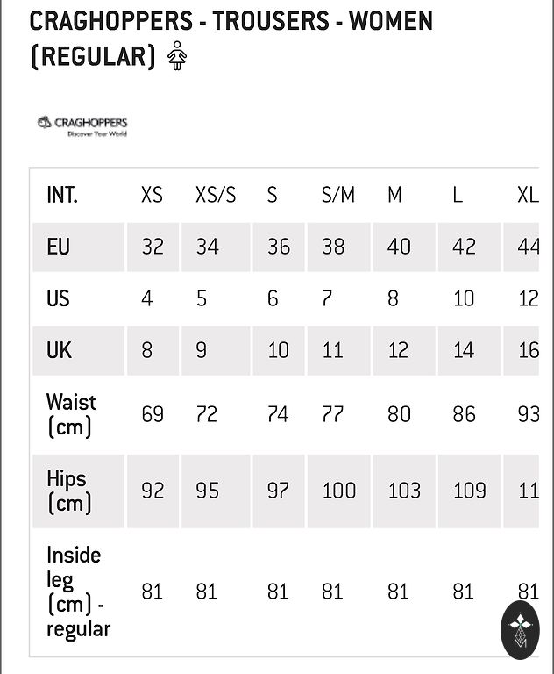Click the woman figure icon beside the title
The image size is (554, 674).
(177, 56)
